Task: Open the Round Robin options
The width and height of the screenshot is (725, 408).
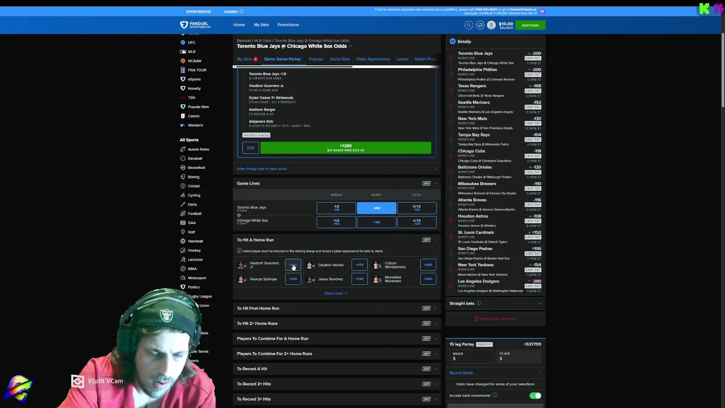Action: pyautogui.click(x=495, y=373)
